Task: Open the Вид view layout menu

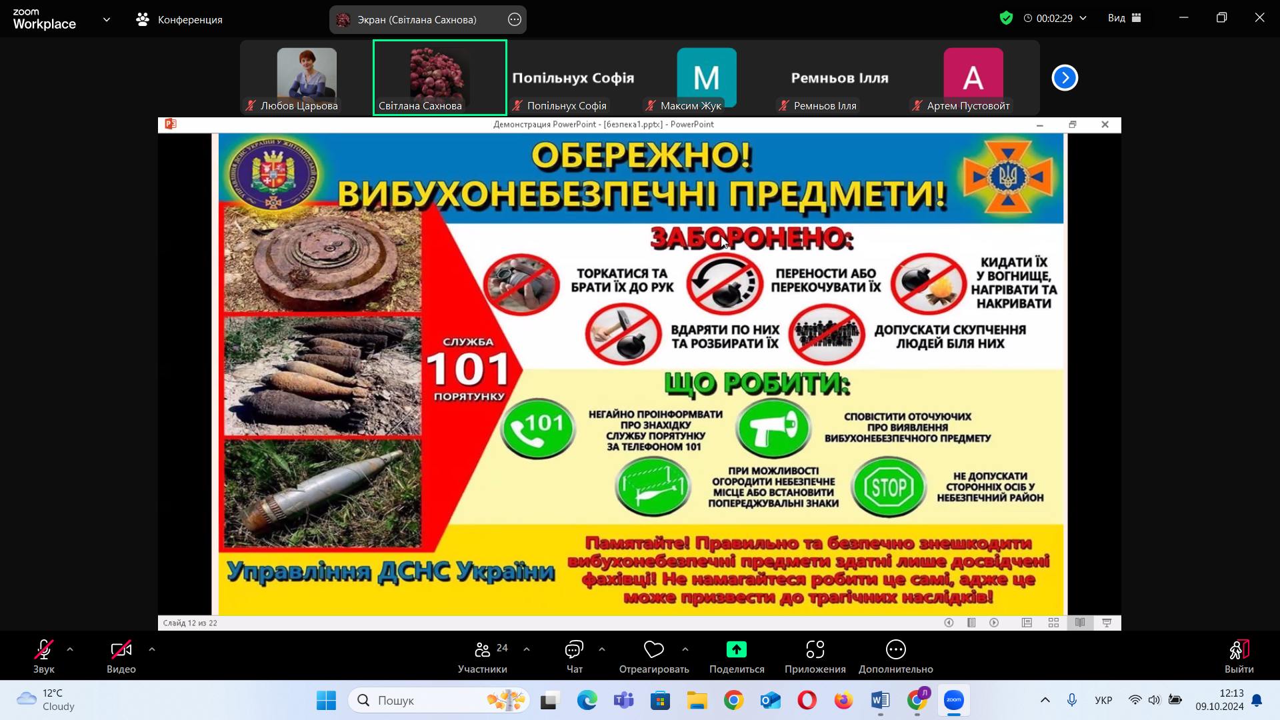Action: pyautogui.click(x=1124, y=18)
